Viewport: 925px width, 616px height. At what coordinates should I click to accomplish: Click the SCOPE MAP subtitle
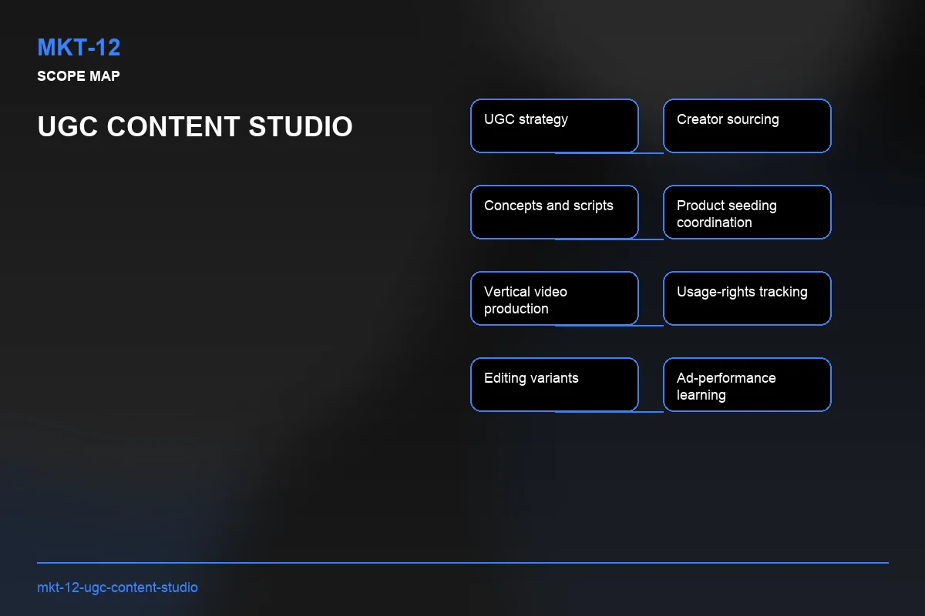click(79, 76)
